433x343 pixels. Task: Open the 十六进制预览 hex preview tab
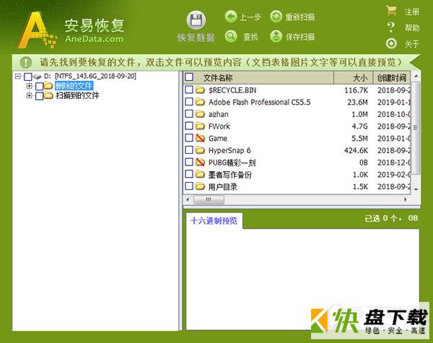(214, 220)
